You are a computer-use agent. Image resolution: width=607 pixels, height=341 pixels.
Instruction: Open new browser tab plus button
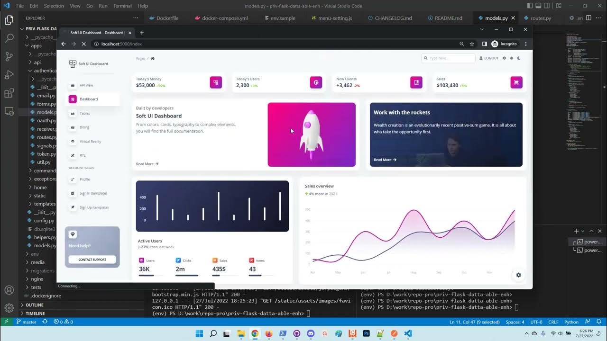pyautogui.click(x=141, y=33)
